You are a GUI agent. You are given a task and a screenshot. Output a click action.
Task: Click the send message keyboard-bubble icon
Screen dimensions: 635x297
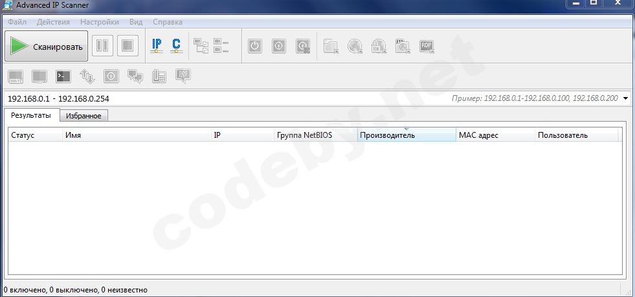point(183,76)
